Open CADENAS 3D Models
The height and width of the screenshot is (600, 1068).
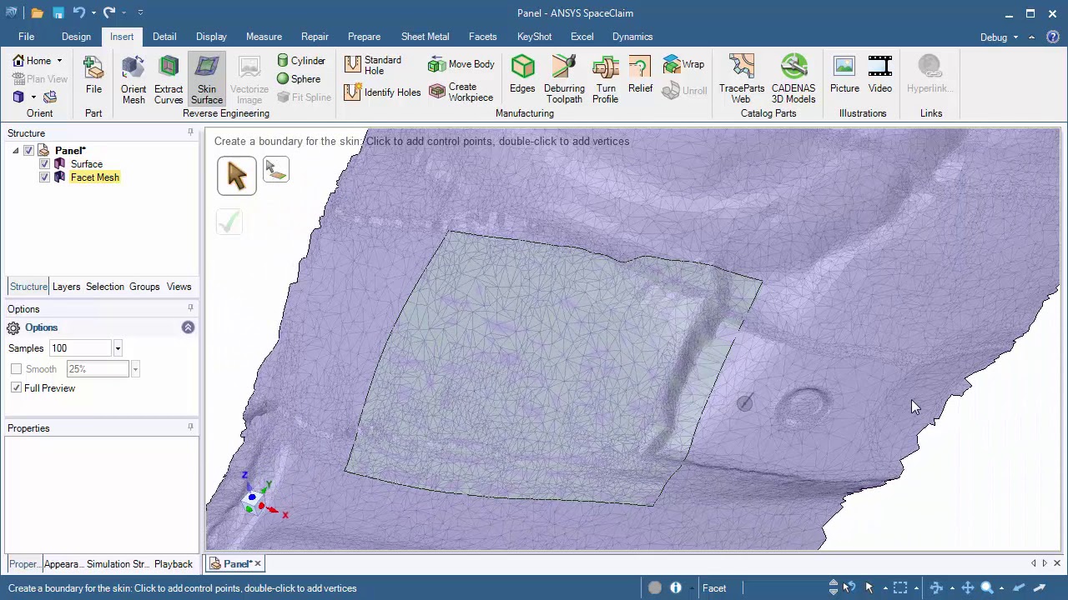[793, 80]
